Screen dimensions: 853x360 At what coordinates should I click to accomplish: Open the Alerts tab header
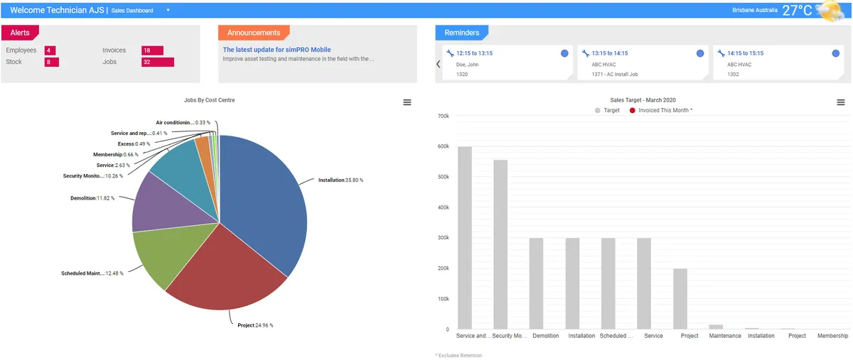20,33
